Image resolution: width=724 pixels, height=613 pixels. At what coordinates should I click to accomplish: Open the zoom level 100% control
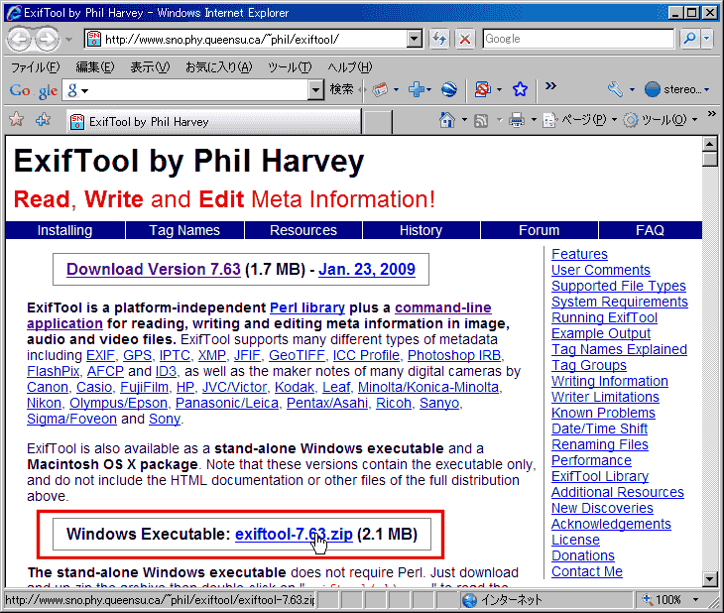click(669, 600)
